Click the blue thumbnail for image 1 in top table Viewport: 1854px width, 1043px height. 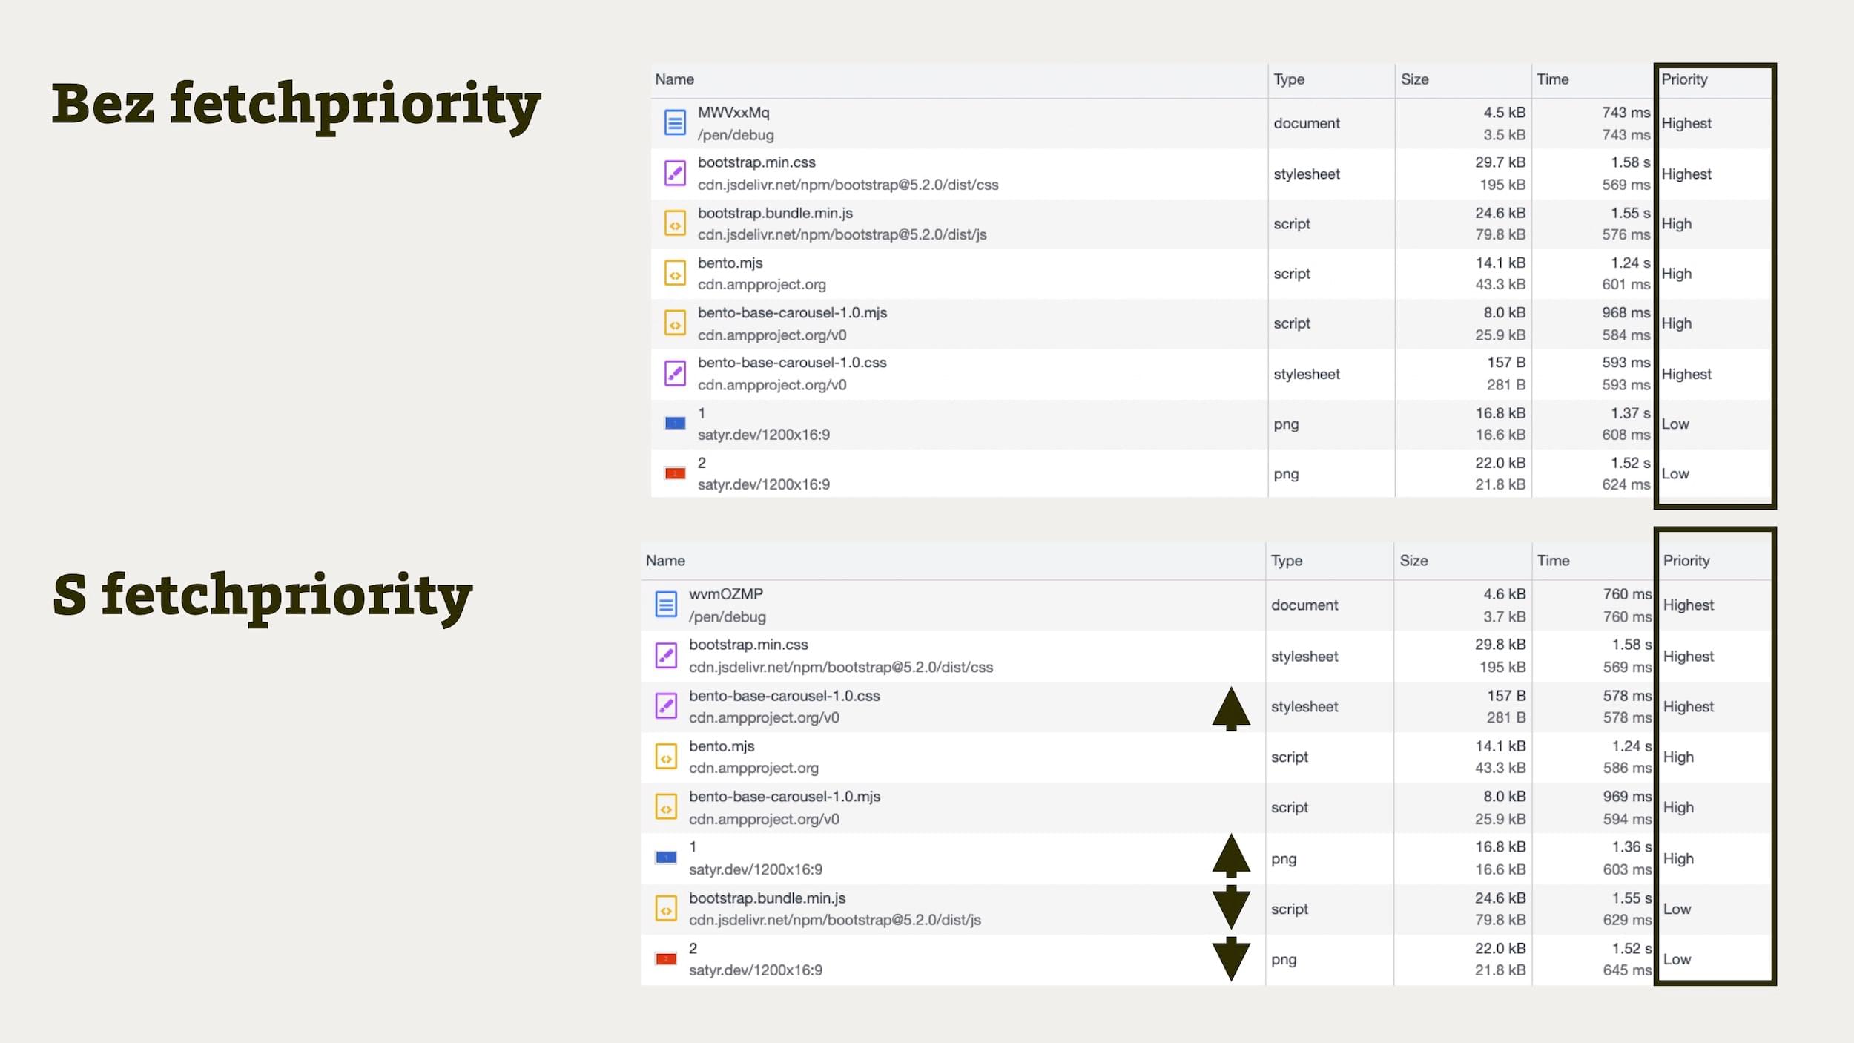pyautogui.click(x=674, y=423)
